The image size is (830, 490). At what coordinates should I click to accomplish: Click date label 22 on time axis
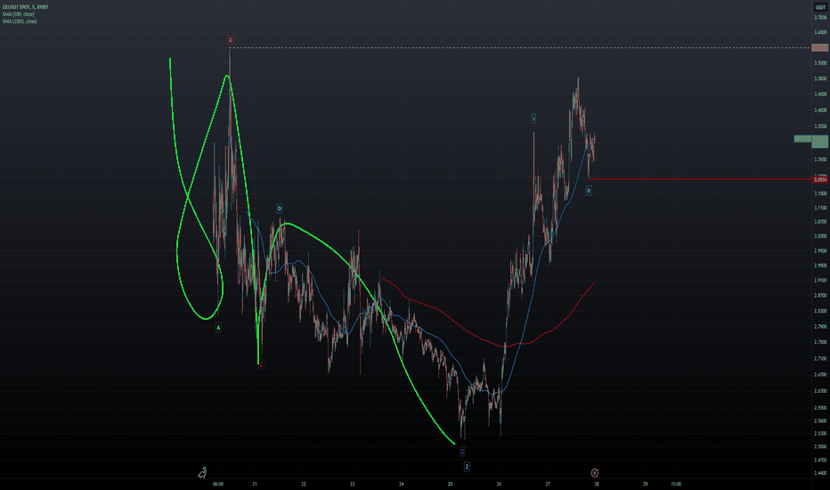304,484
